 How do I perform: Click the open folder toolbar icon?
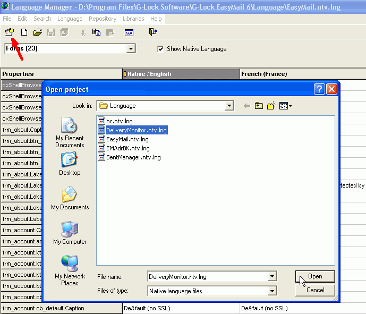(37, 32)
